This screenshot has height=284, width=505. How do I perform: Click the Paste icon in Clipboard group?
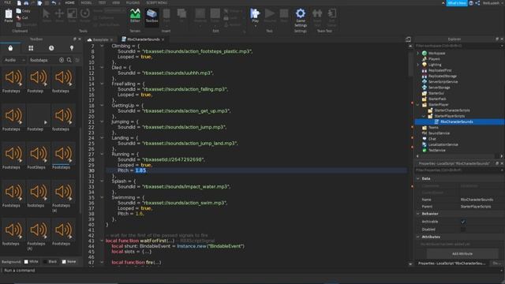[9, 16]
